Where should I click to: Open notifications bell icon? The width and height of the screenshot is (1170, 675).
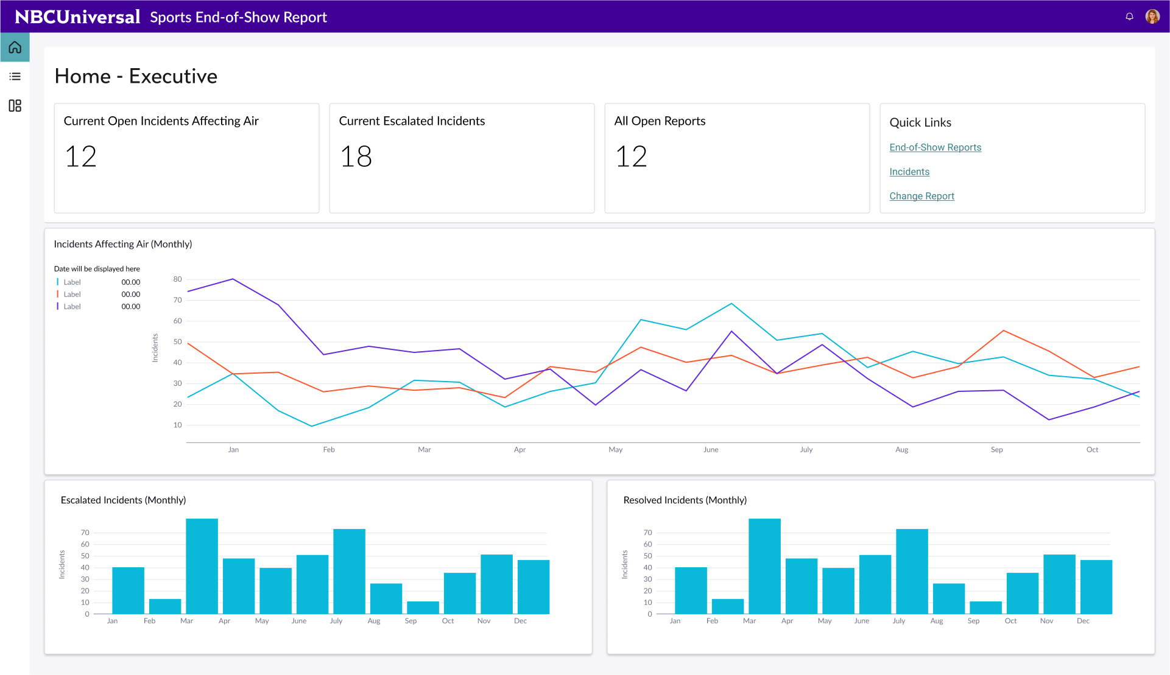click(1129, 16)
